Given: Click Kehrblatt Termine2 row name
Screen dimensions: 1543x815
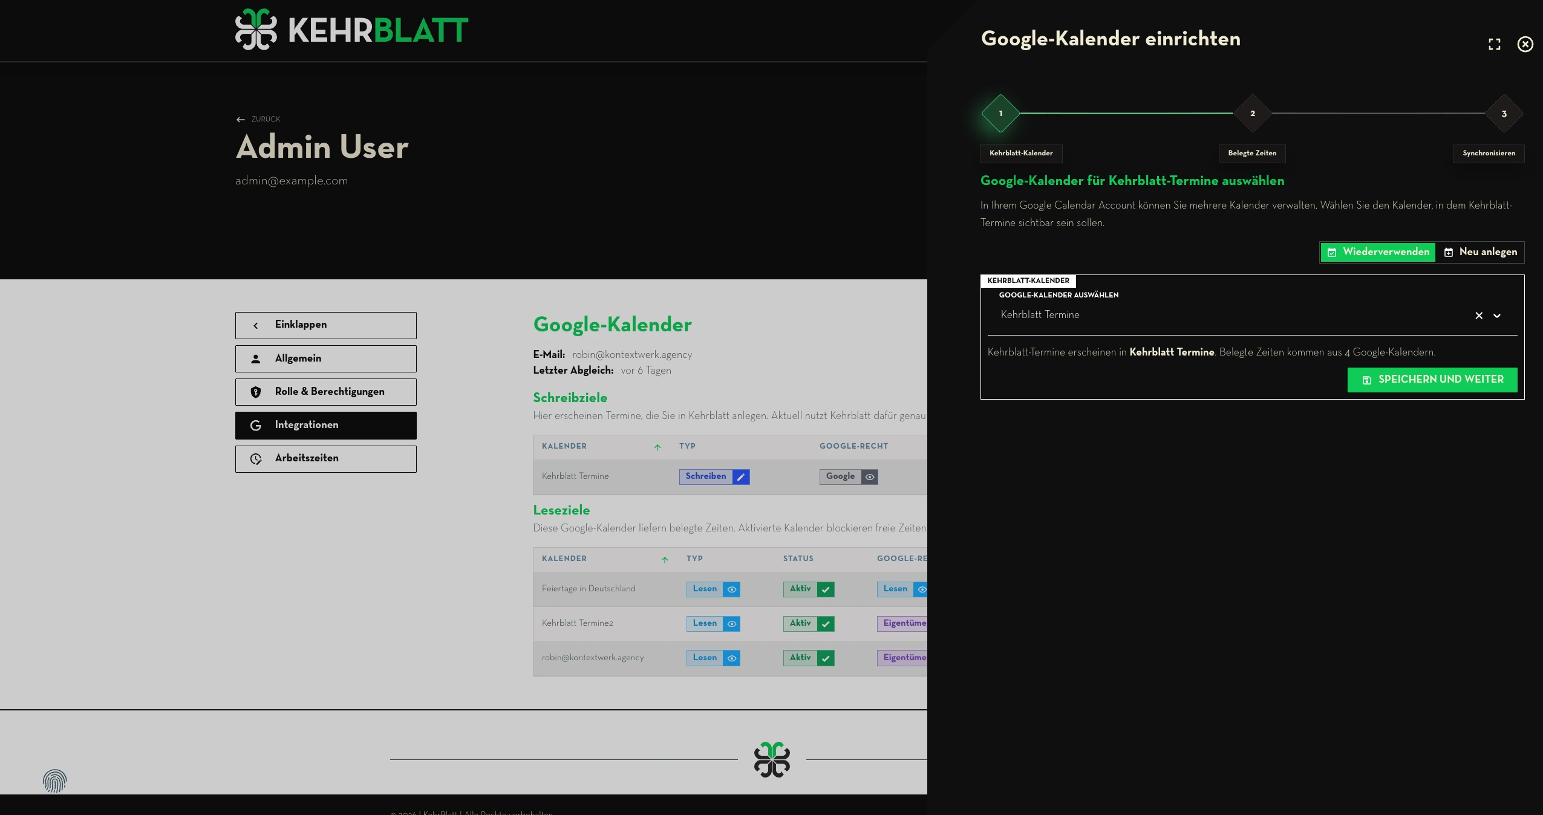Looking at the screenshot, I should [577, 623].
